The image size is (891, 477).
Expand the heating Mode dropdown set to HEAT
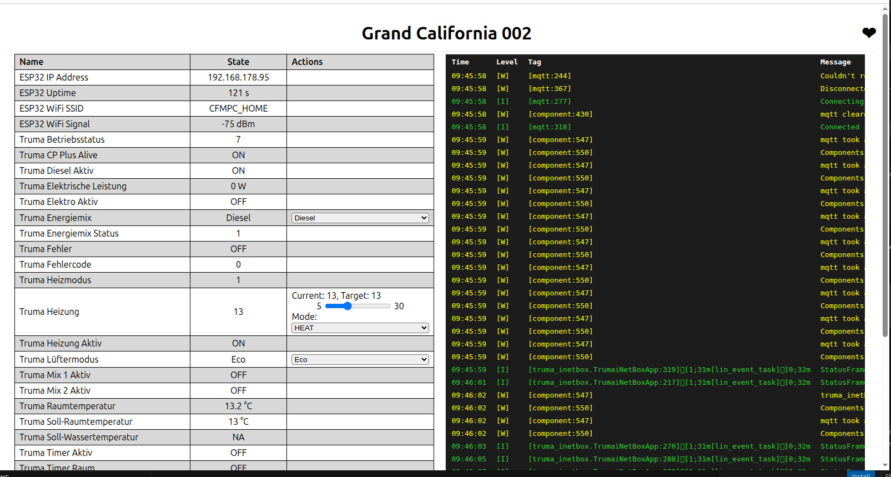(360, 328)
